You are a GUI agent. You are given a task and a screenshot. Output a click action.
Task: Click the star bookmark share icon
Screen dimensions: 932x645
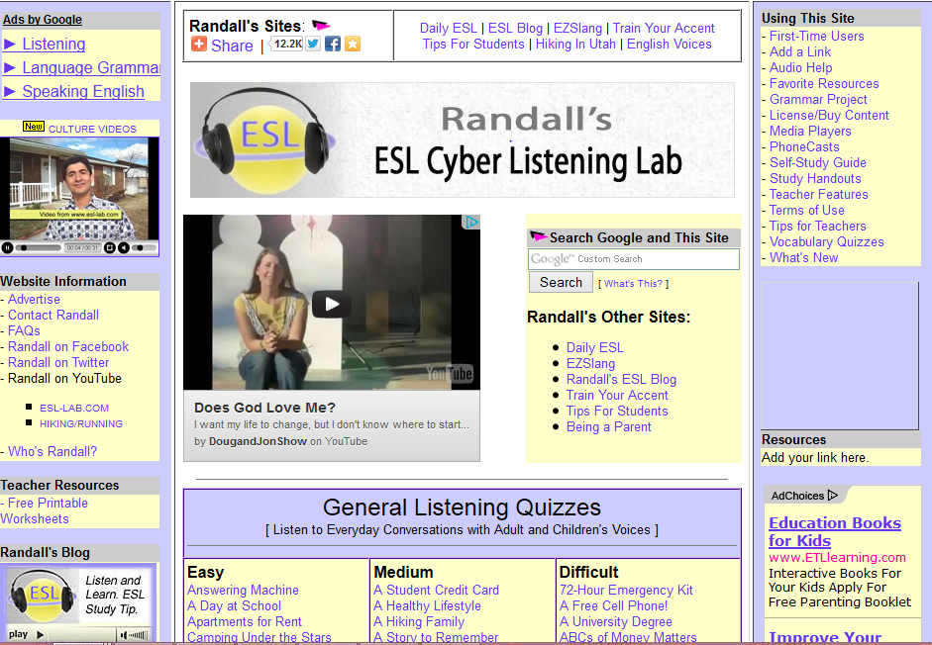[x=354, y=45]
